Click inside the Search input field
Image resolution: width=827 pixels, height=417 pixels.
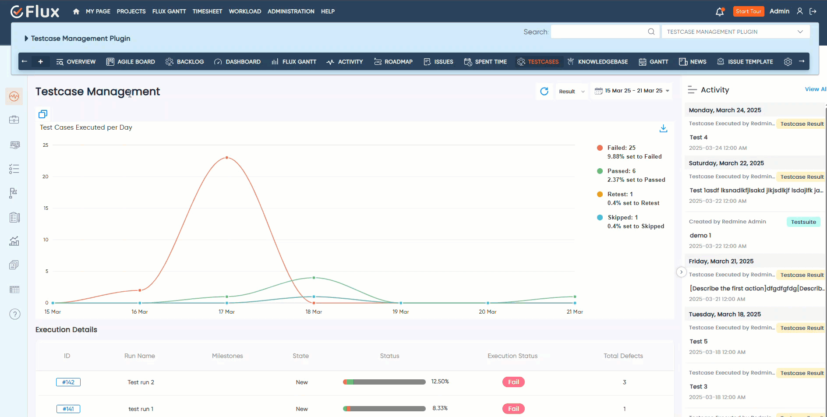pyautogui.click(x=600, y=31)
